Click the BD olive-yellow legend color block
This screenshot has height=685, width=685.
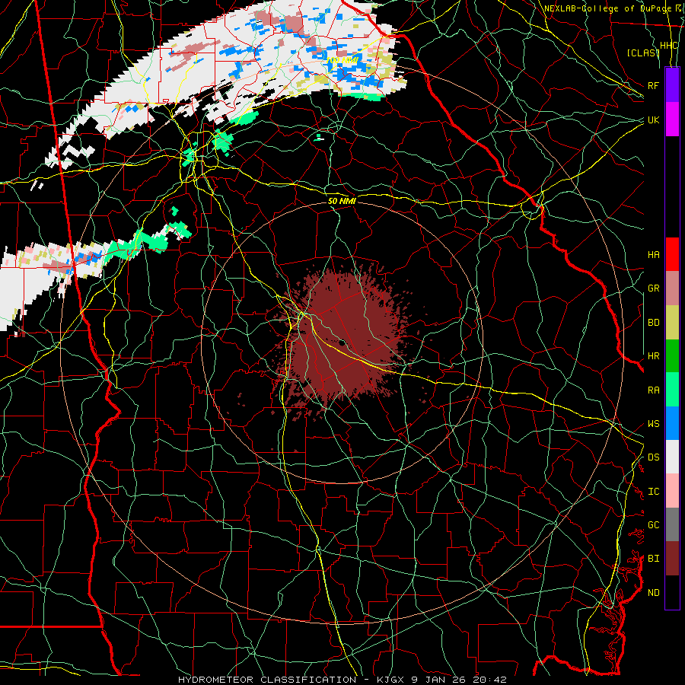(x=672, y=322)
